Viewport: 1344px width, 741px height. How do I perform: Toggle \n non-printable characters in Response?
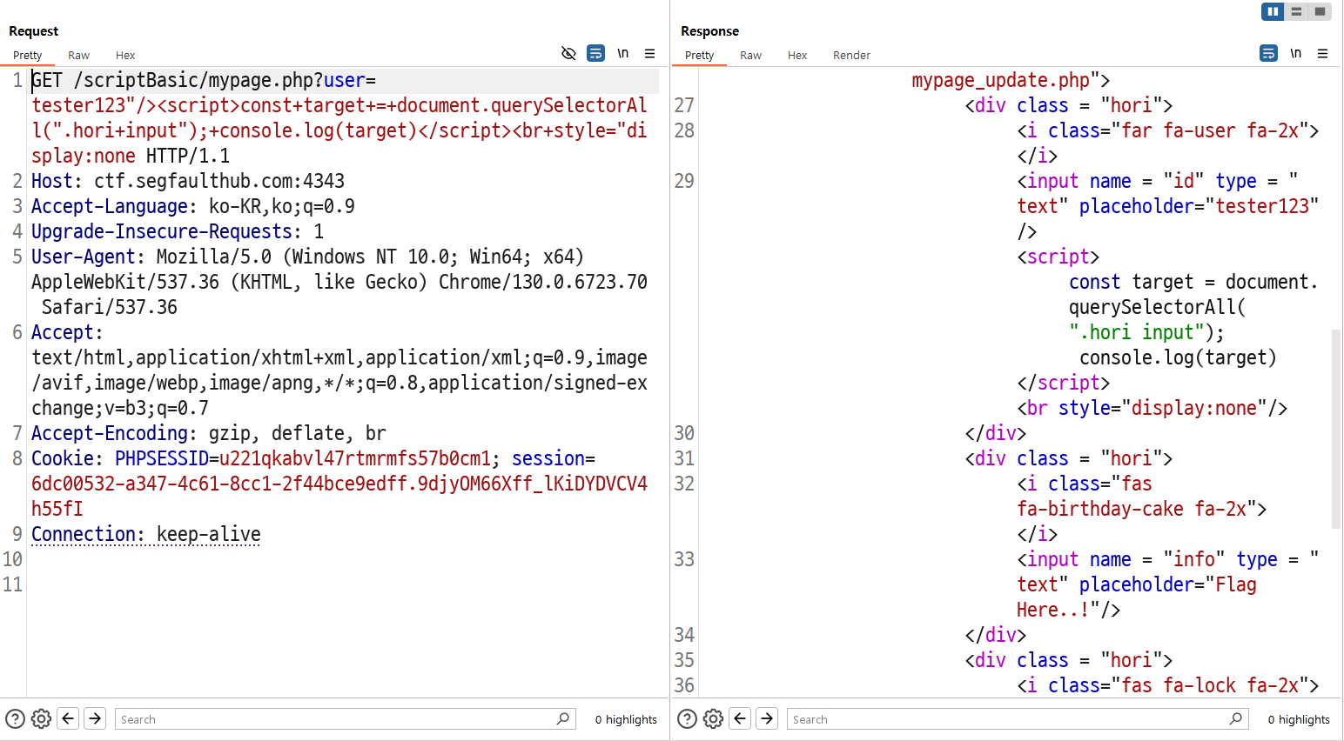tap(1296, 53)
